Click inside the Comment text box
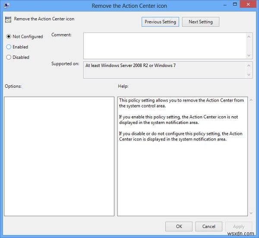259x238 pixels. [x=165, y=46]
